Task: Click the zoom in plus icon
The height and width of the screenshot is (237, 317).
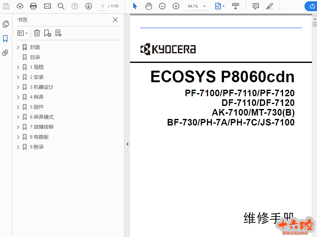Action: (176, 6)
